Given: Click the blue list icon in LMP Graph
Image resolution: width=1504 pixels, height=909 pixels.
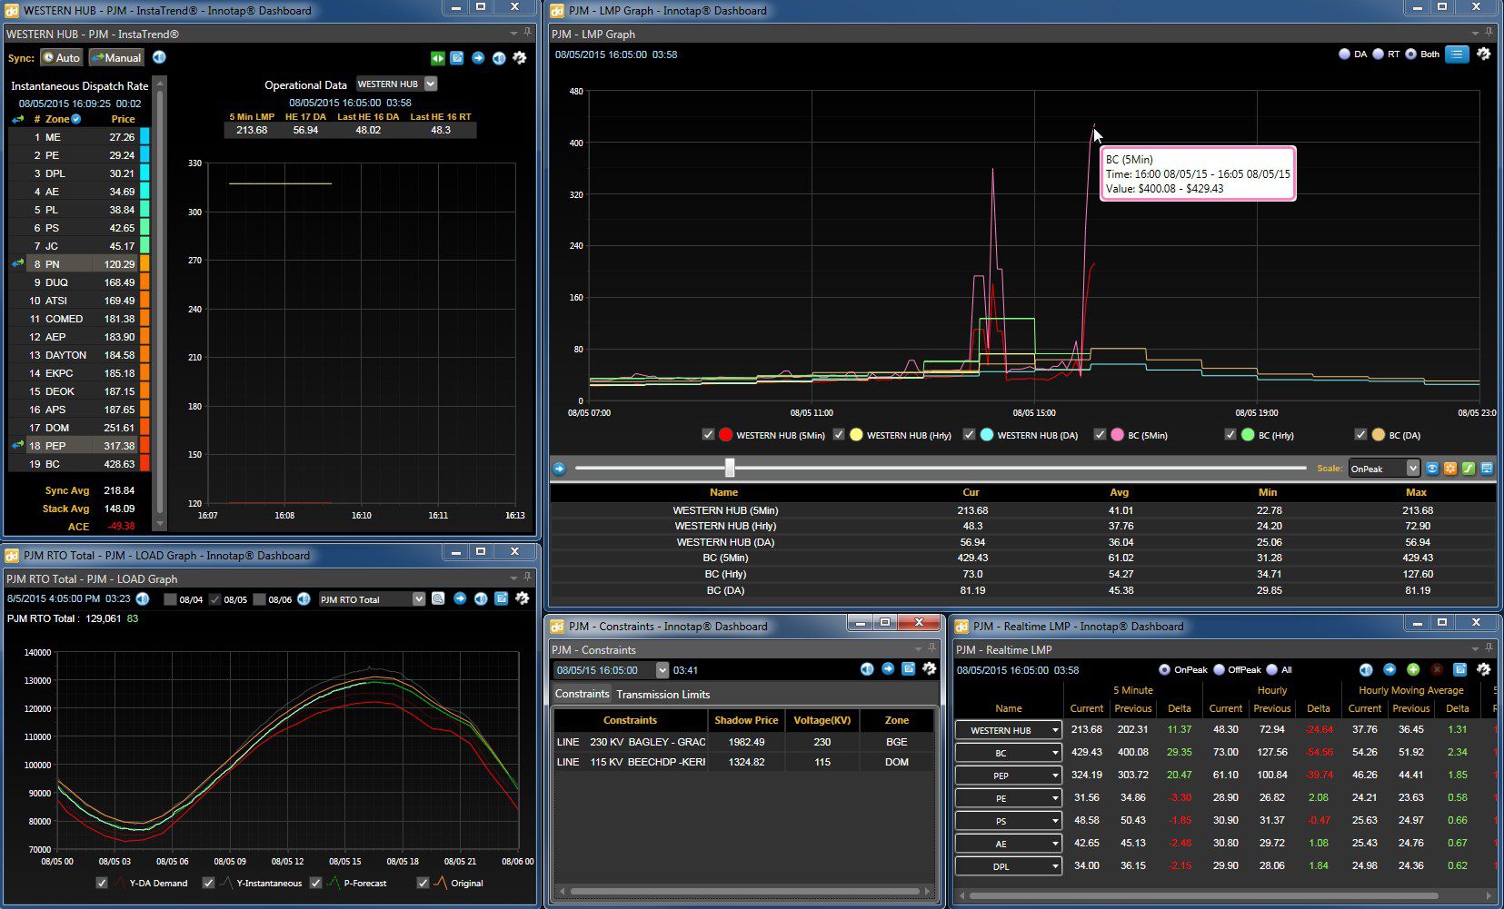Looking at the screenshot, I should point(1457,54).
